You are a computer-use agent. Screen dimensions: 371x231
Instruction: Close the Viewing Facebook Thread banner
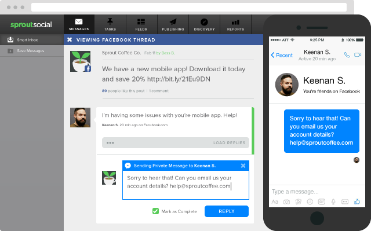coord(70,40)
